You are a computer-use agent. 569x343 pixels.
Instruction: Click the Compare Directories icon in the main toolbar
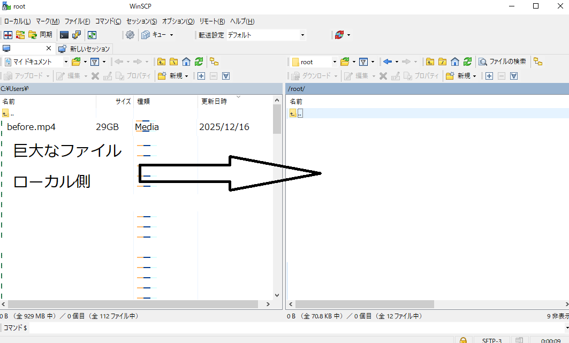[x=8, y=35]
